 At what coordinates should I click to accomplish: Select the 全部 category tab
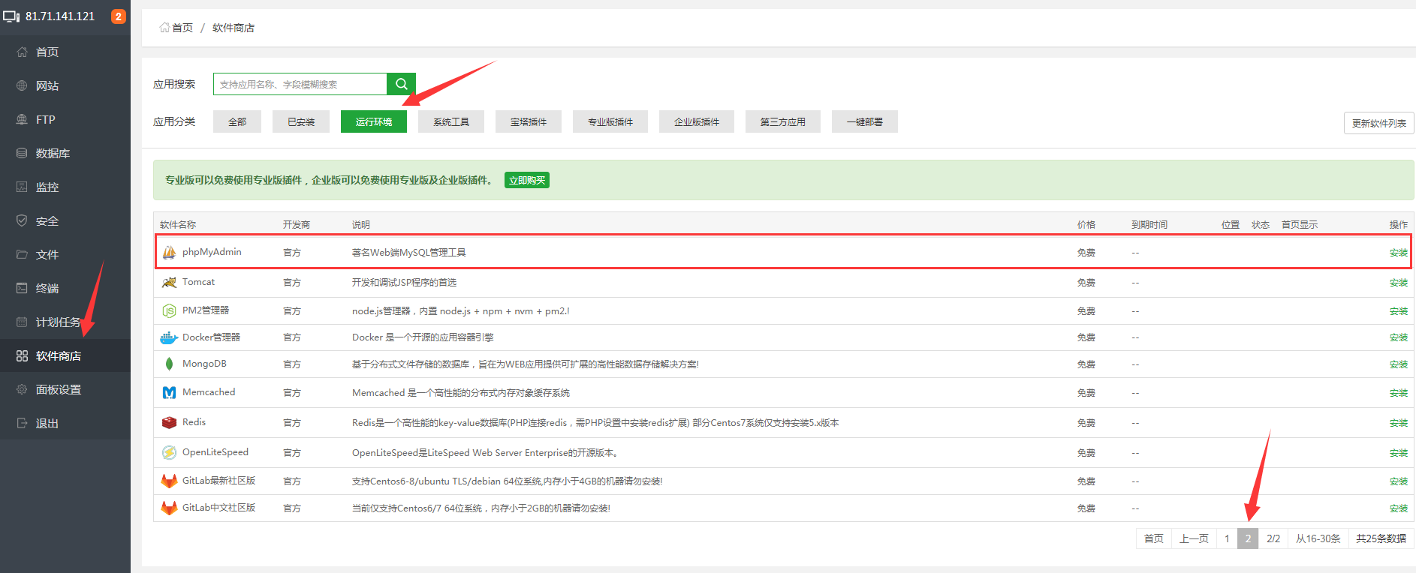[x=237, y=121]
